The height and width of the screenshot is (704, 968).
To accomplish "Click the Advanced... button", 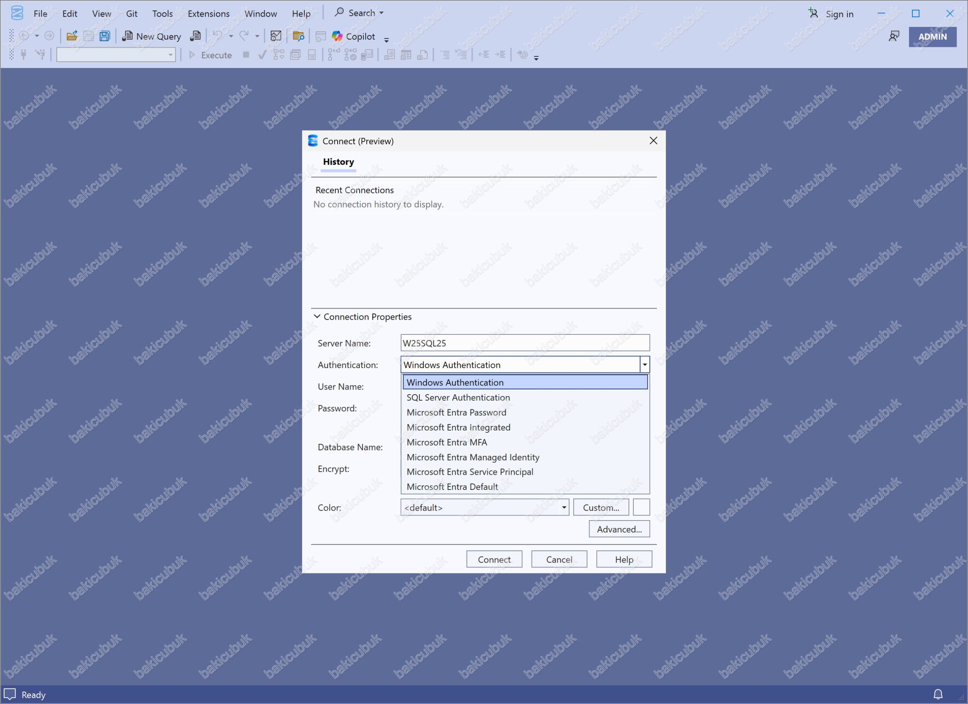I will pos(619,529).
